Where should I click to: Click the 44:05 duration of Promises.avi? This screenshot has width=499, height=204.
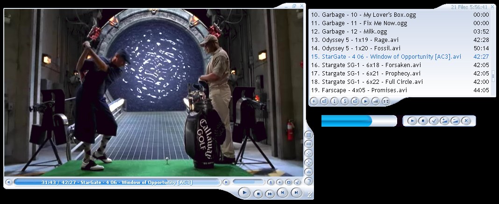[x=481, y=90]
